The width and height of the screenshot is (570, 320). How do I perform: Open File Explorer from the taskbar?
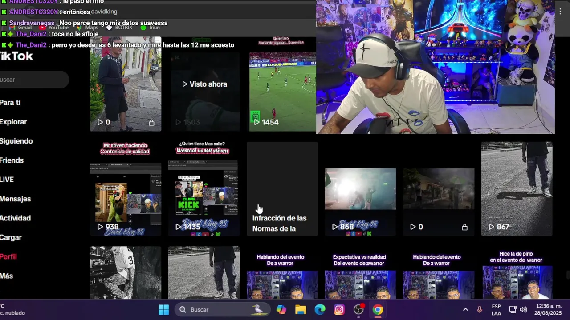pos(301,309)
